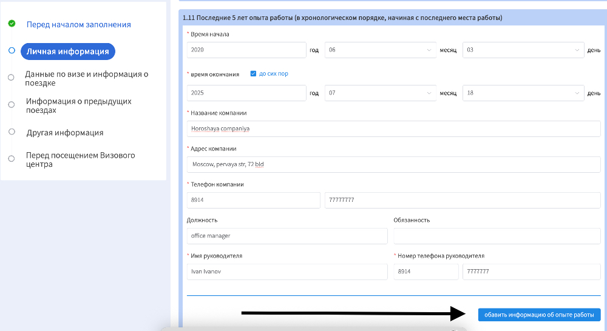607x331 pixels.
Task: Click the green checkmark step icon
Action: click(x=12, y=24)
